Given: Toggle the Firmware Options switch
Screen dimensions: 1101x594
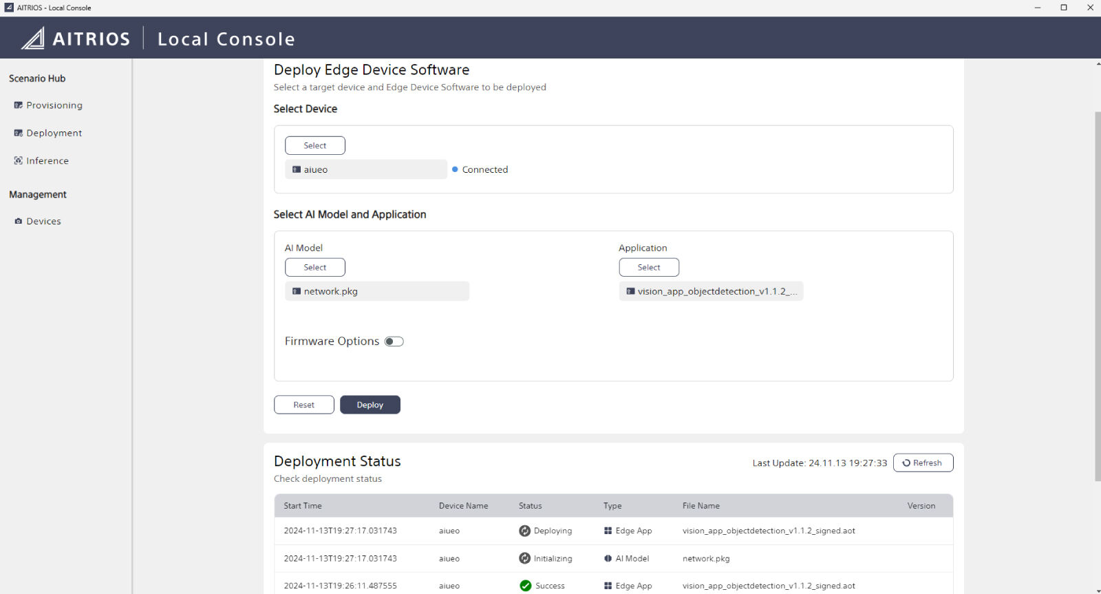Looking at the screenshot, I should point(394,341).
